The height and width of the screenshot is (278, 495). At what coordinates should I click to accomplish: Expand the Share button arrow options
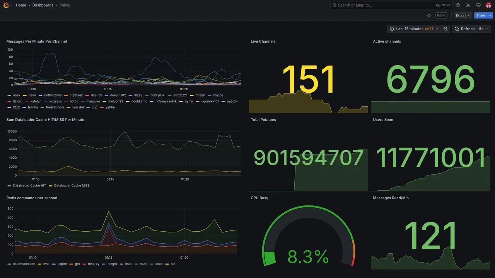click(490, 15)
